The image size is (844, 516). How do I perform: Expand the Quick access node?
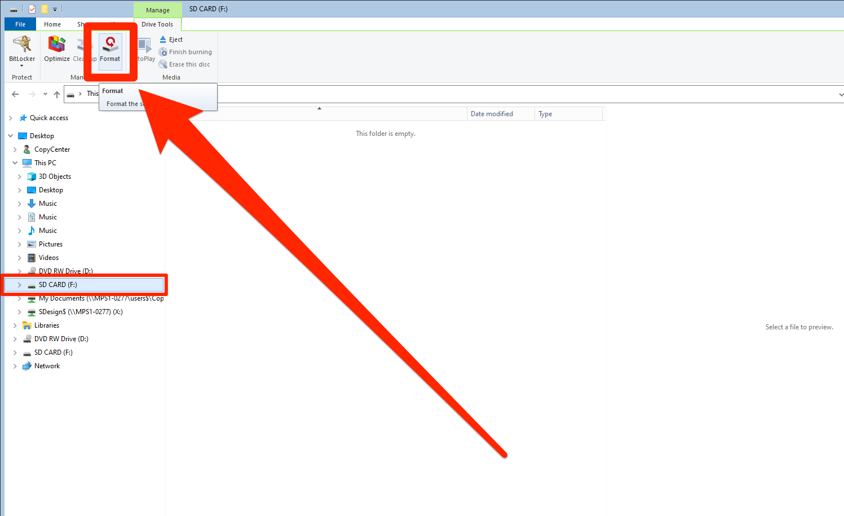coord(11,118)
